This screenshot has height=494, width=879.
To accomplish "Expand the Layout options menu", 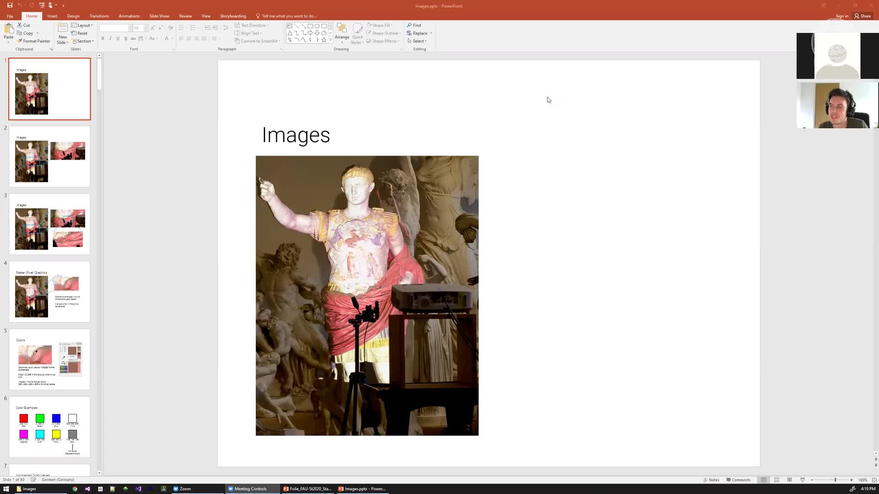I will (82, 25).
